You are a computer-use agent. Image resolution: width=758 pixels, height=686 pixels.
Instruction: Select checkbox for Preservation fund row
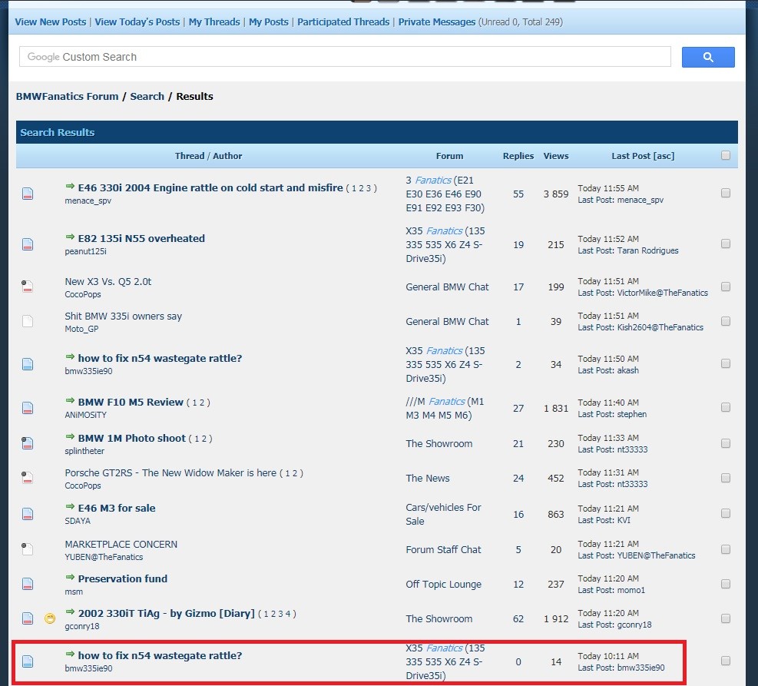[x=726, y=585]
